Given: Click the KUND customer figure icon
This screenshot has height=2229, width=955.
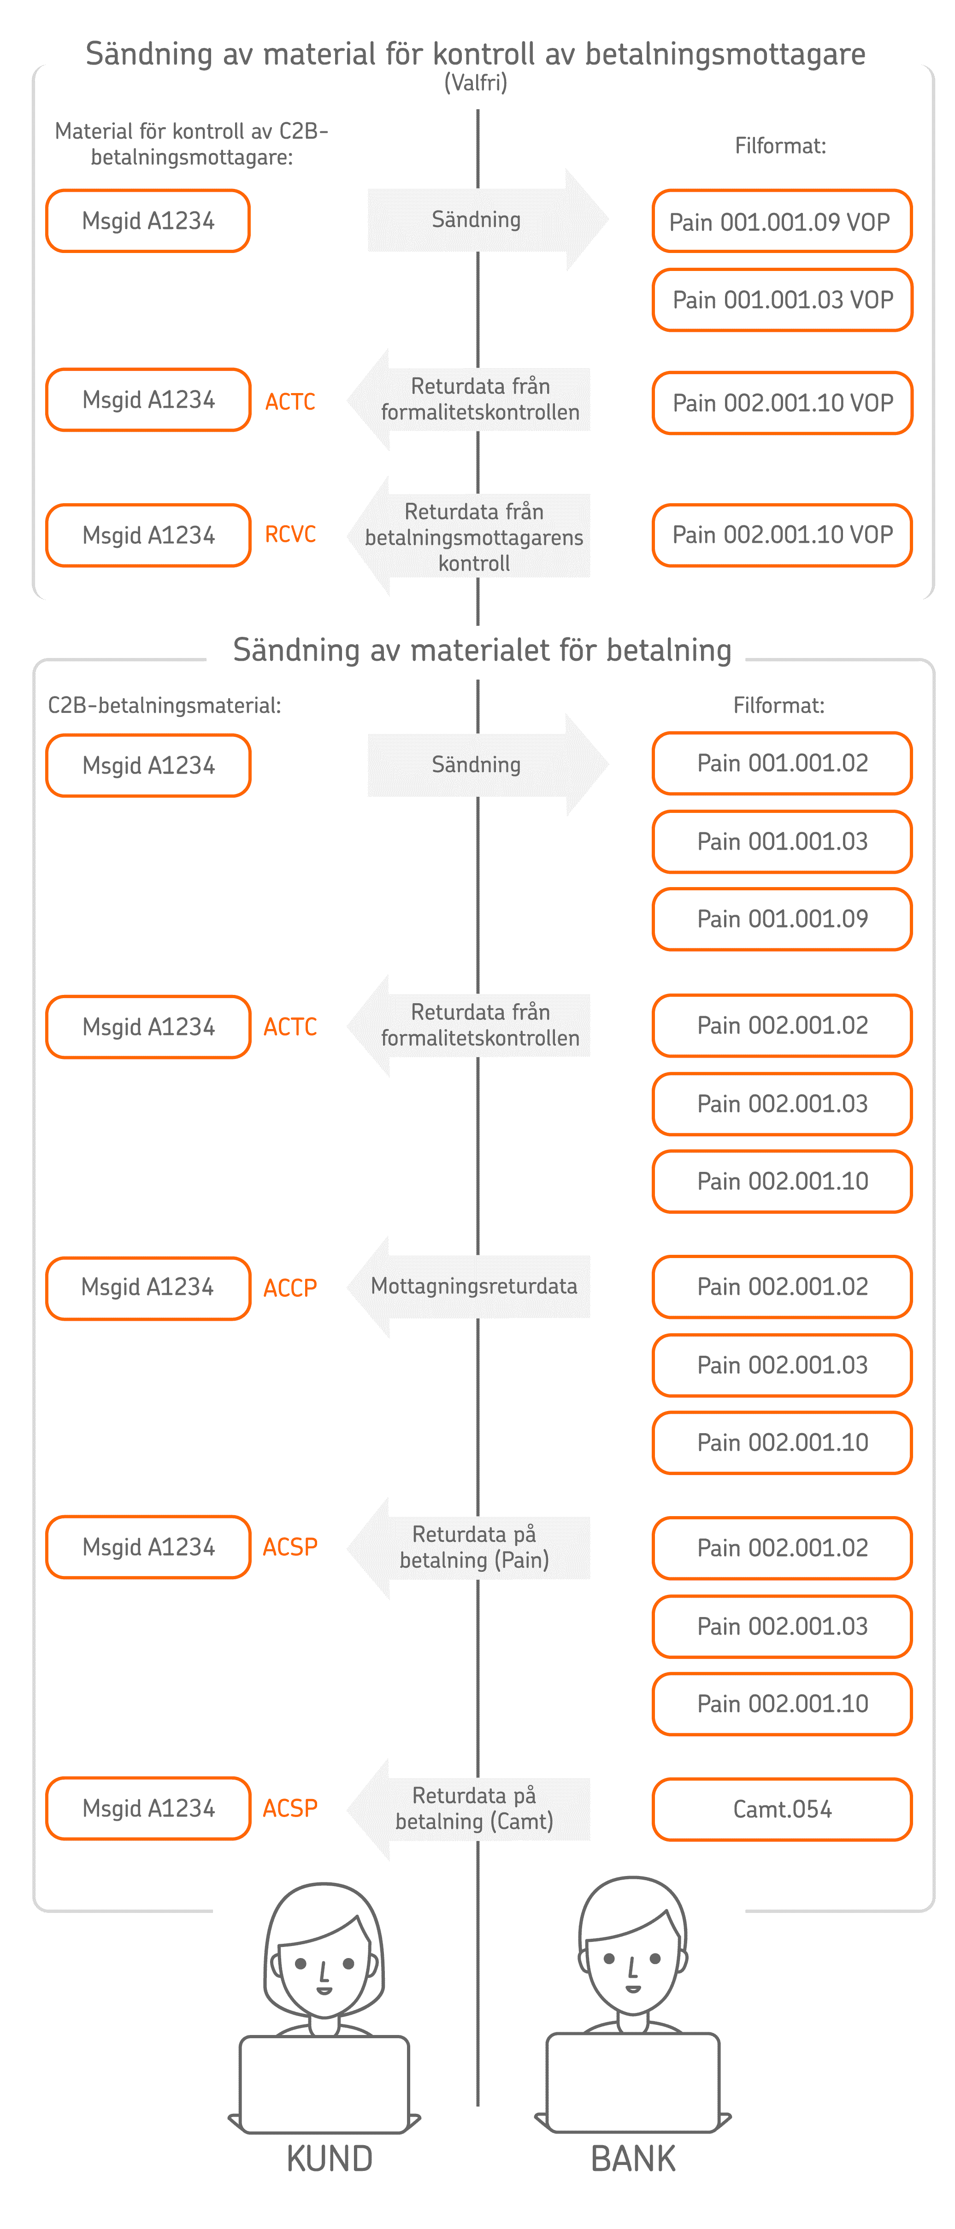Looking at the screenshot, I should [324, 1952].
